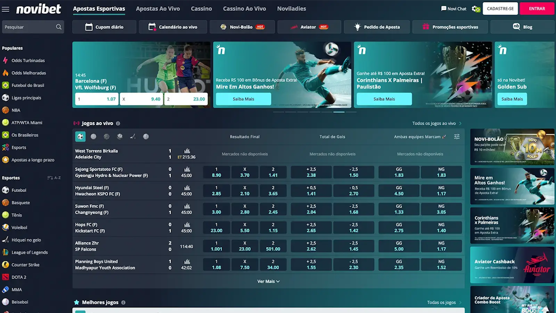Launch the Aviator shortcut
Image resolution: width=556 pixels, height=313 pixels.
(x=309, y=27)
